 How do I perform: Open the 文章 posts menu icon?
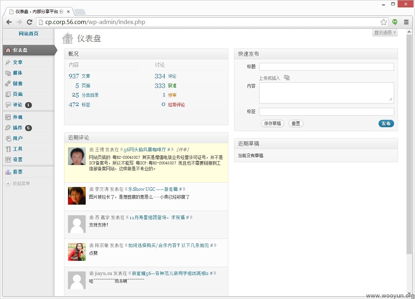8,62
